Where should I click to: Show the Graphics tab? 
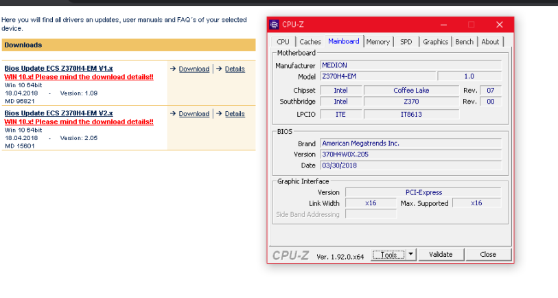435,42
